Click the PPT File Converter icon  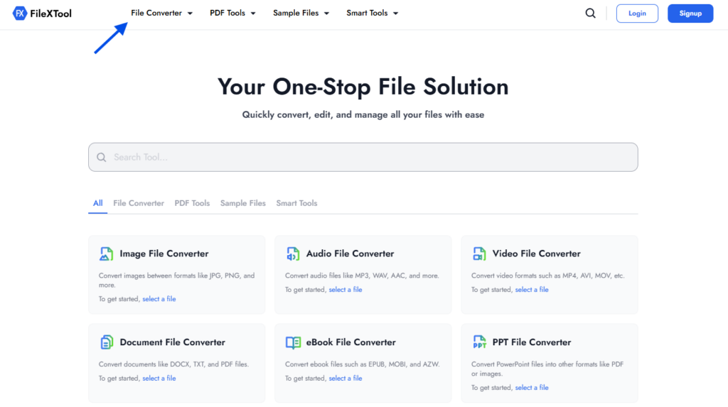479,342
